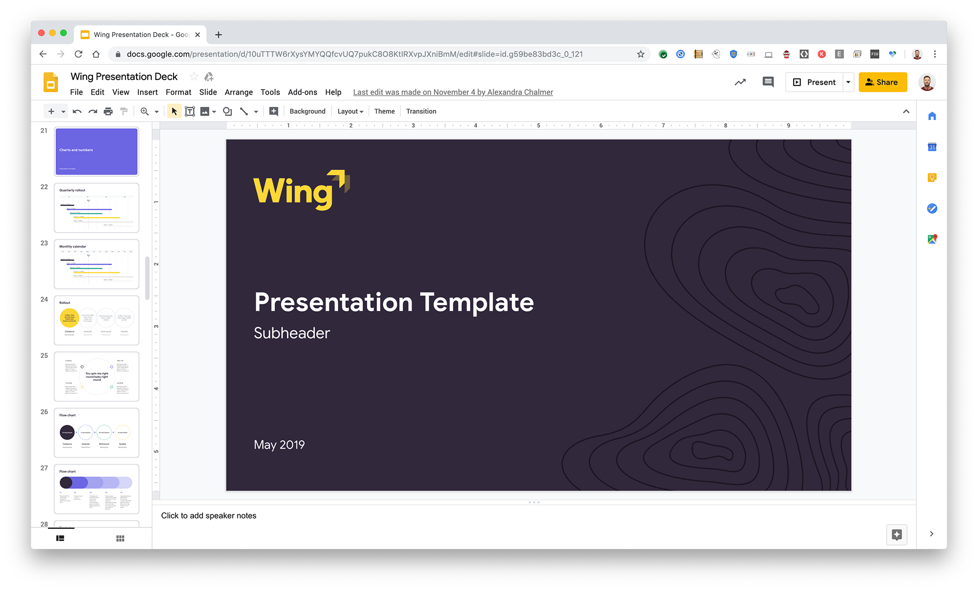Open the new slide dropdown arrow
This screenshot has width=978, height=590.
[63, 111]
